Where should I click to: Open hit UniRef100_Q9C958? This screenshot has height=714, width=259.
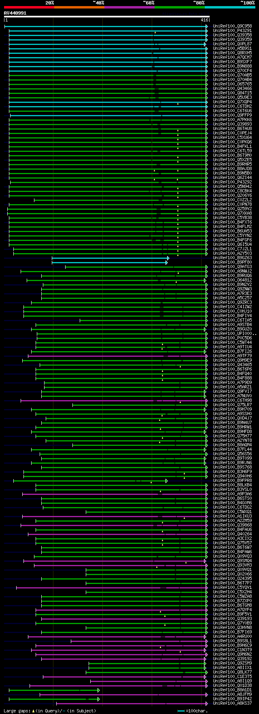pos(232,26)
